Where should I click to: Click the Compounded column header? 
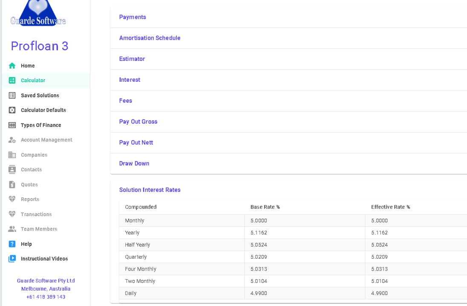pyautogui.click(x=141, y=207)
